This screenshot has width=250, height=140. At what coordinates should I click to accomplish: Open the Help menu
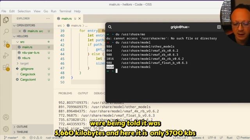point(77,11)
